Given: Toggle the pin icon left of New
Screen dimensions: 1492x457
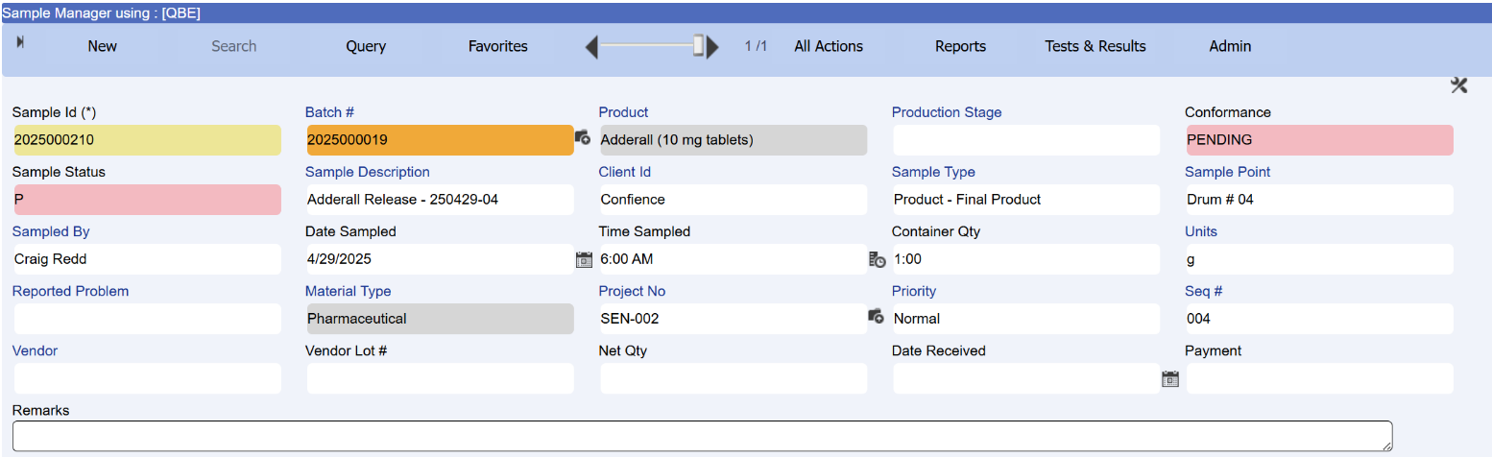Looking at the screenshot, I should [21, 42].
